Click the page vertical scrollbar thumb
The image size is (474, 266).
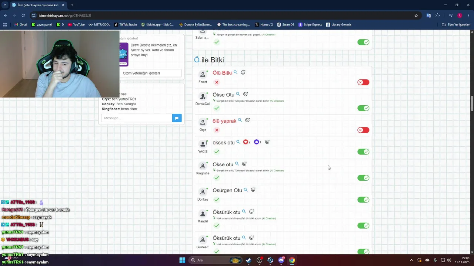click(472, 103)
